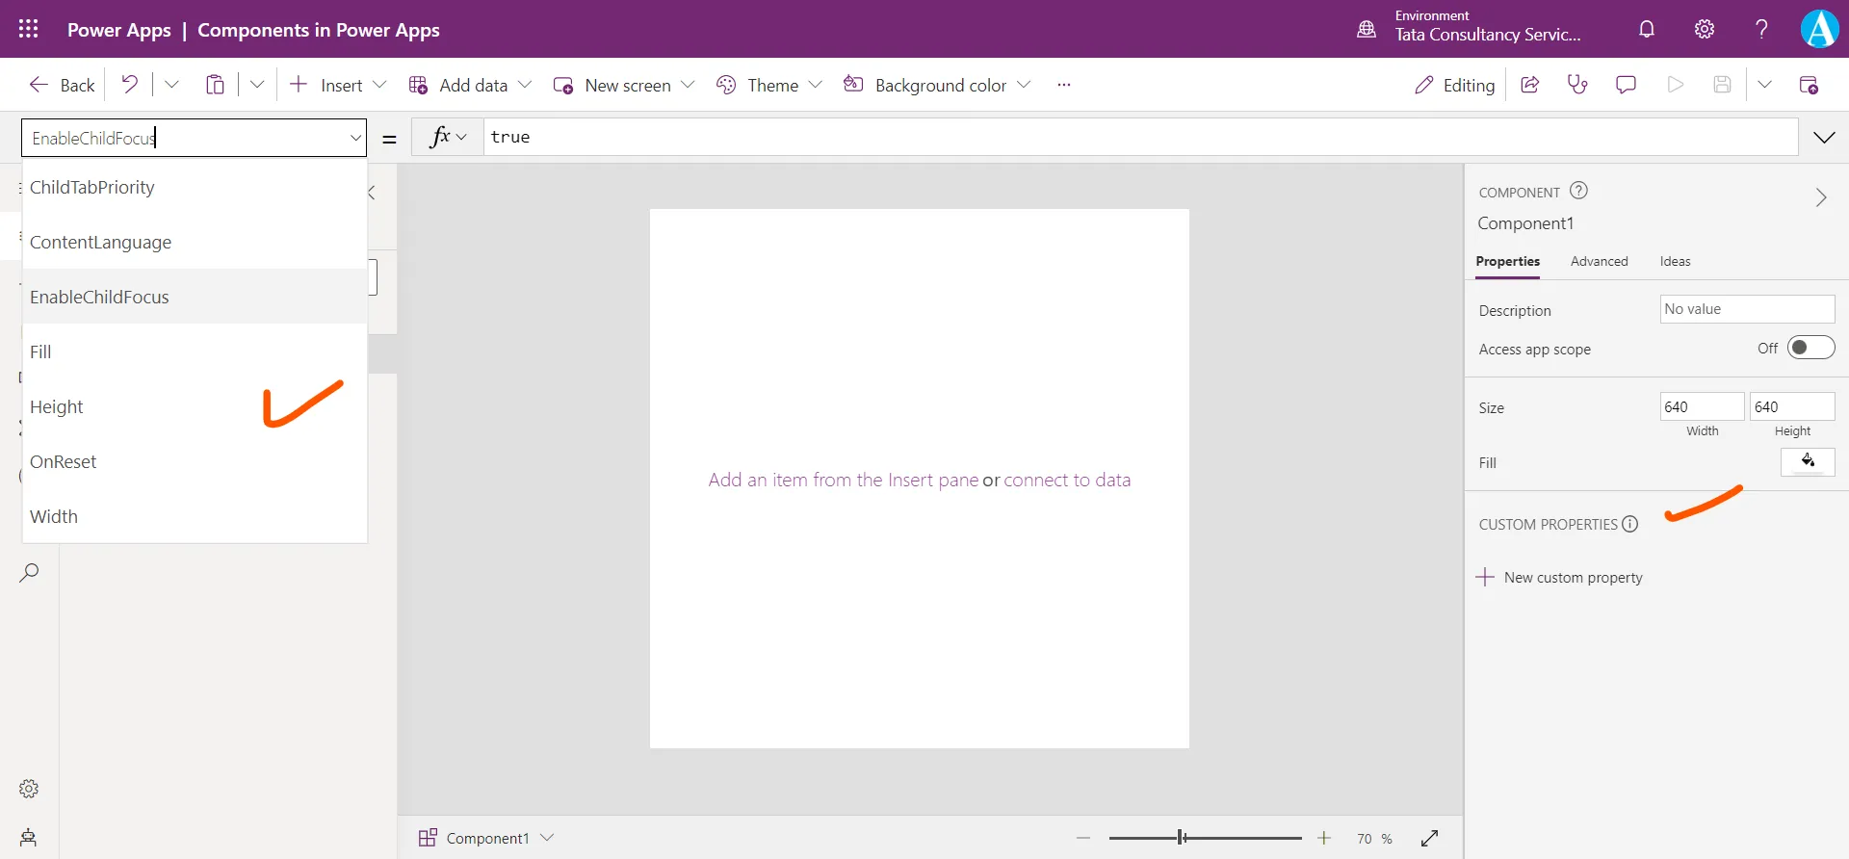
Task: Click the formula bar containing true
Action: point(1140,137)
